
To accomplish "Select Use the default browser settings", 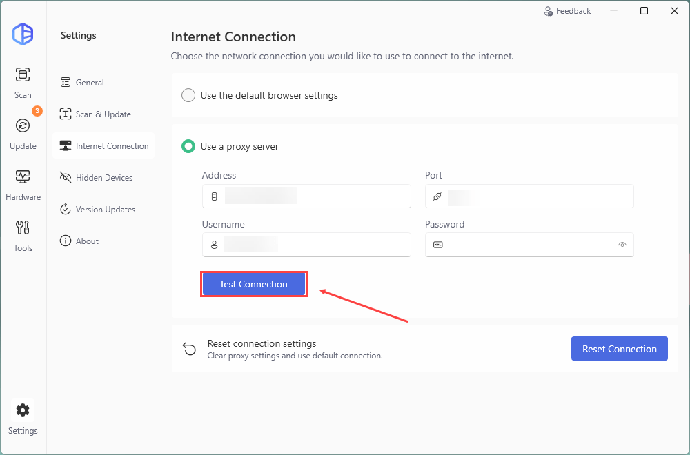I will point(188,95).
